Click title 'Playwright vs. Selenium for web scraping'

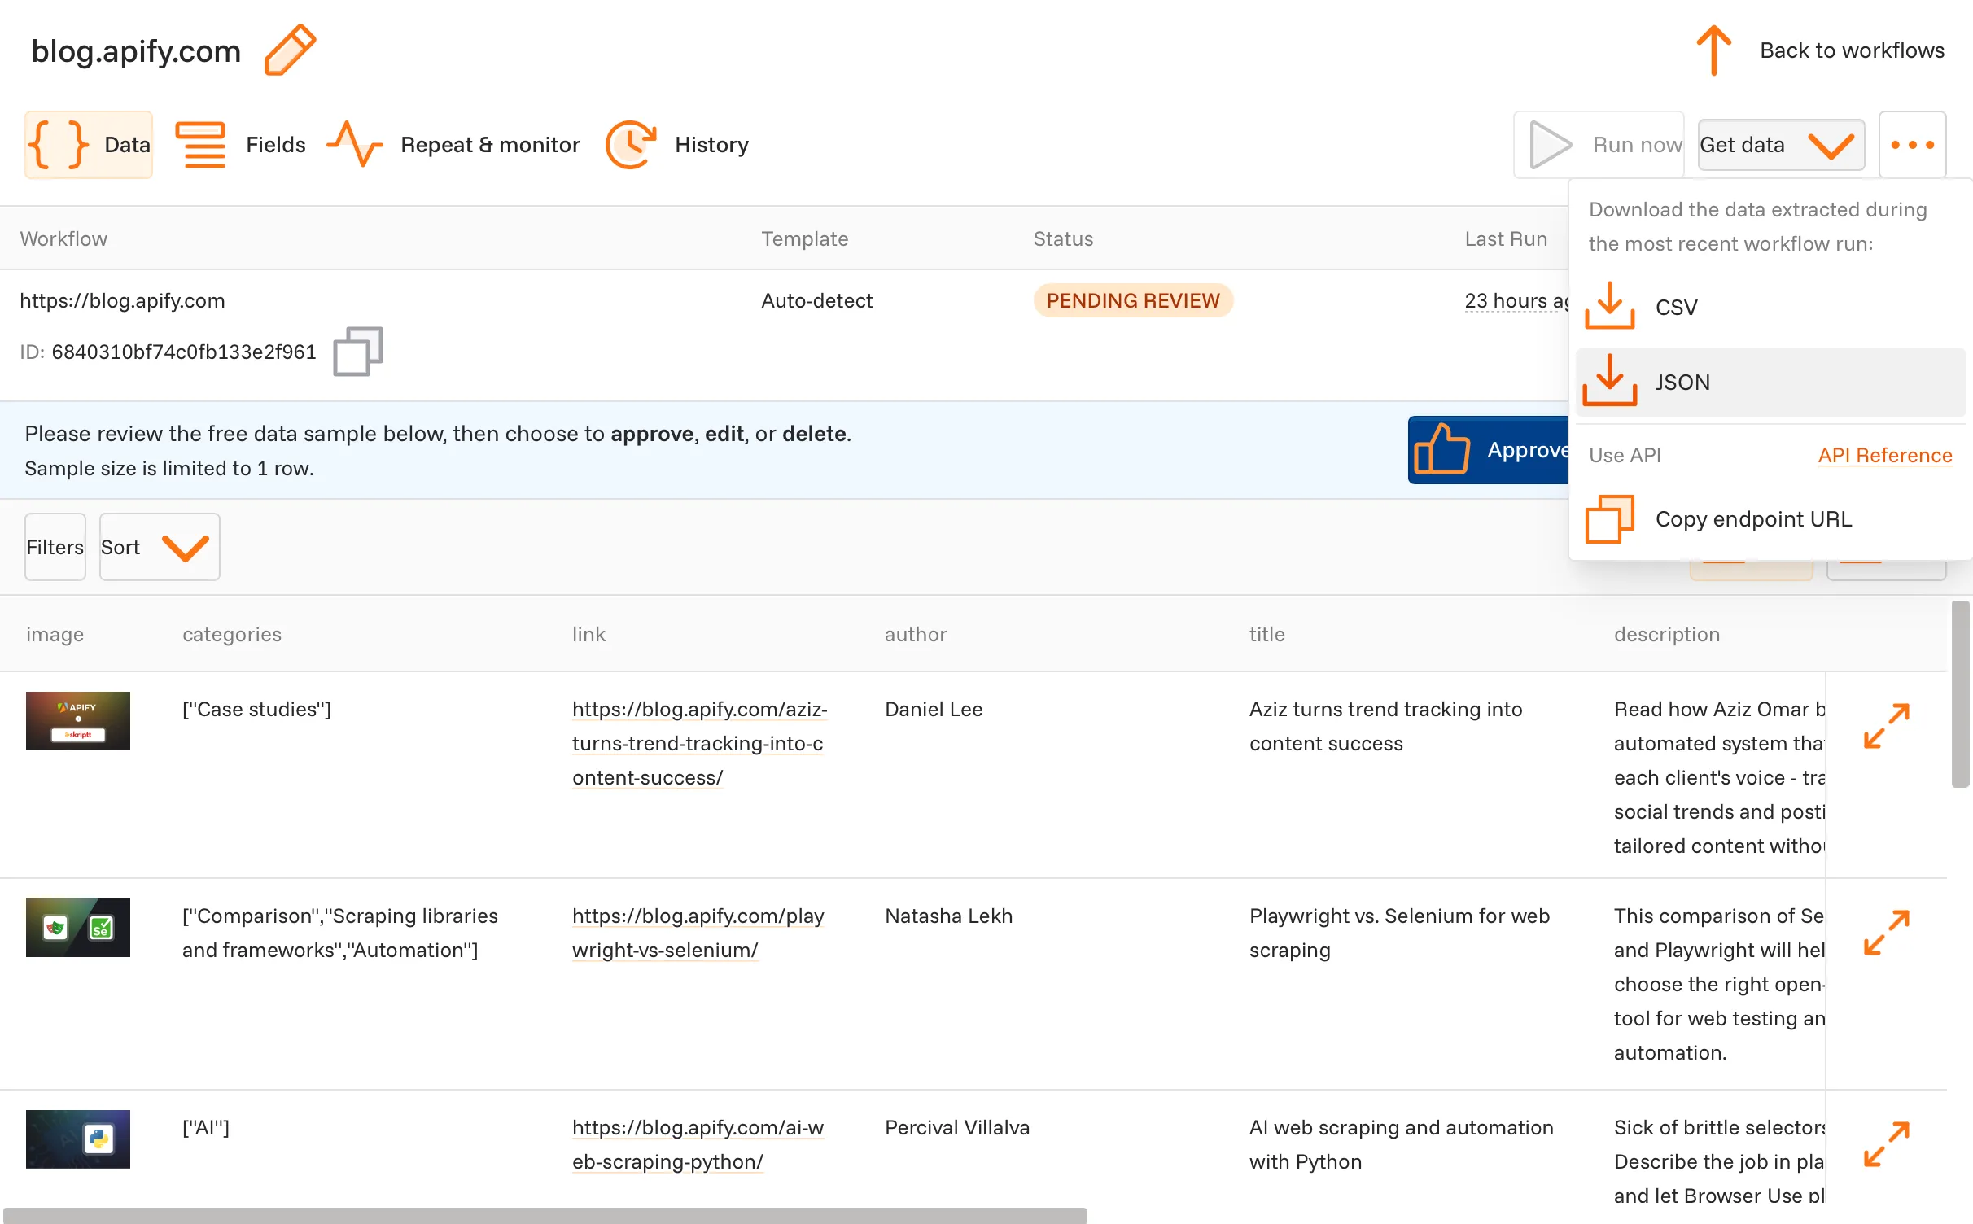(x=1399, y=933)
